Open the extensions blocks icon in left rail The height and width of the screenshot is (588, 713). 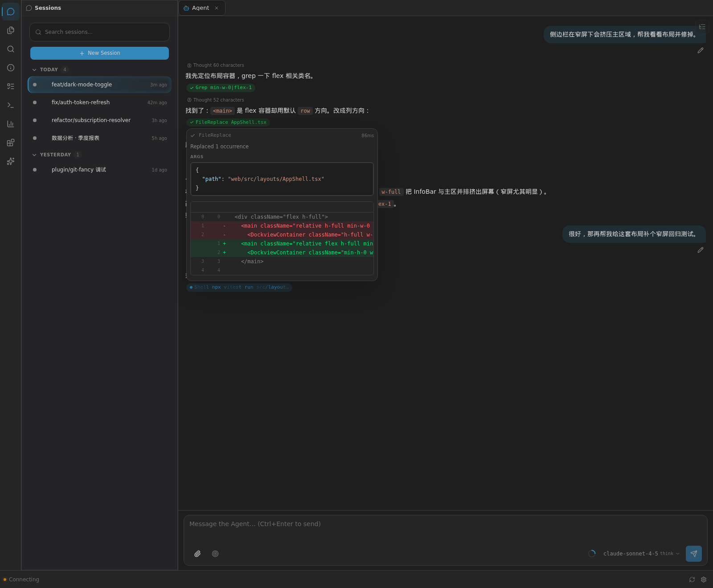(11, 143)
